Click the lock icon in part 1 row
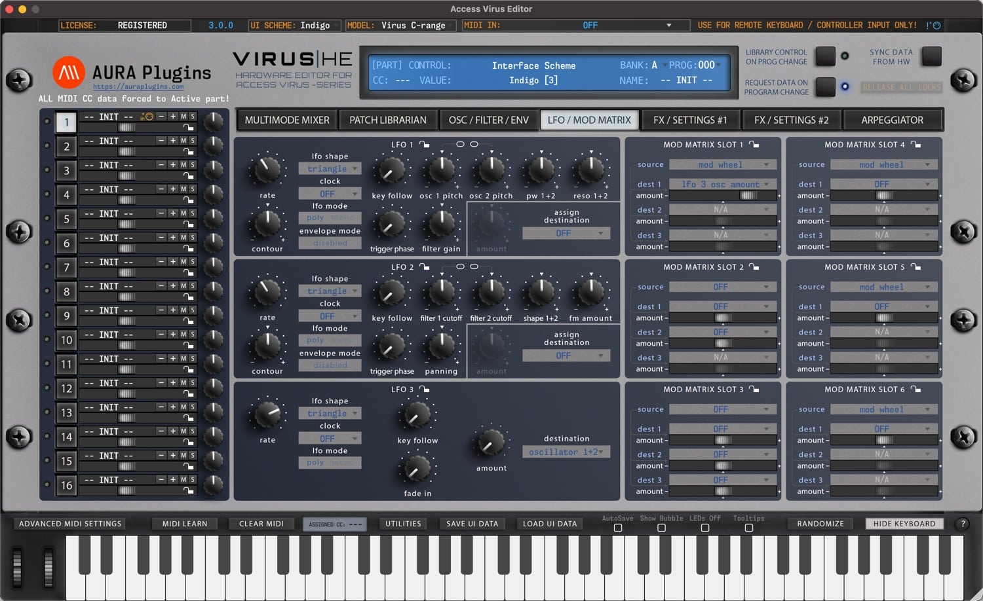 (x=189, y=128)
